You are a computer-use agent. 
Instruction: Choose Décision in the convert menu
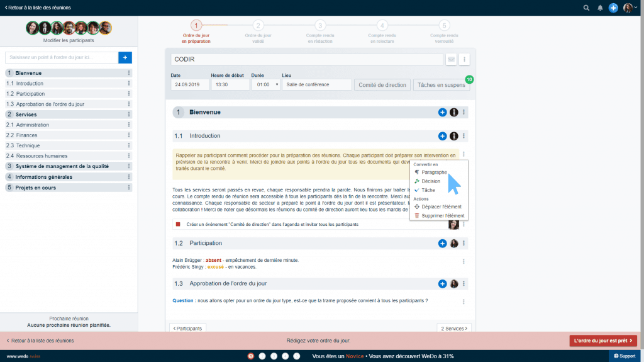click(431, 181)
